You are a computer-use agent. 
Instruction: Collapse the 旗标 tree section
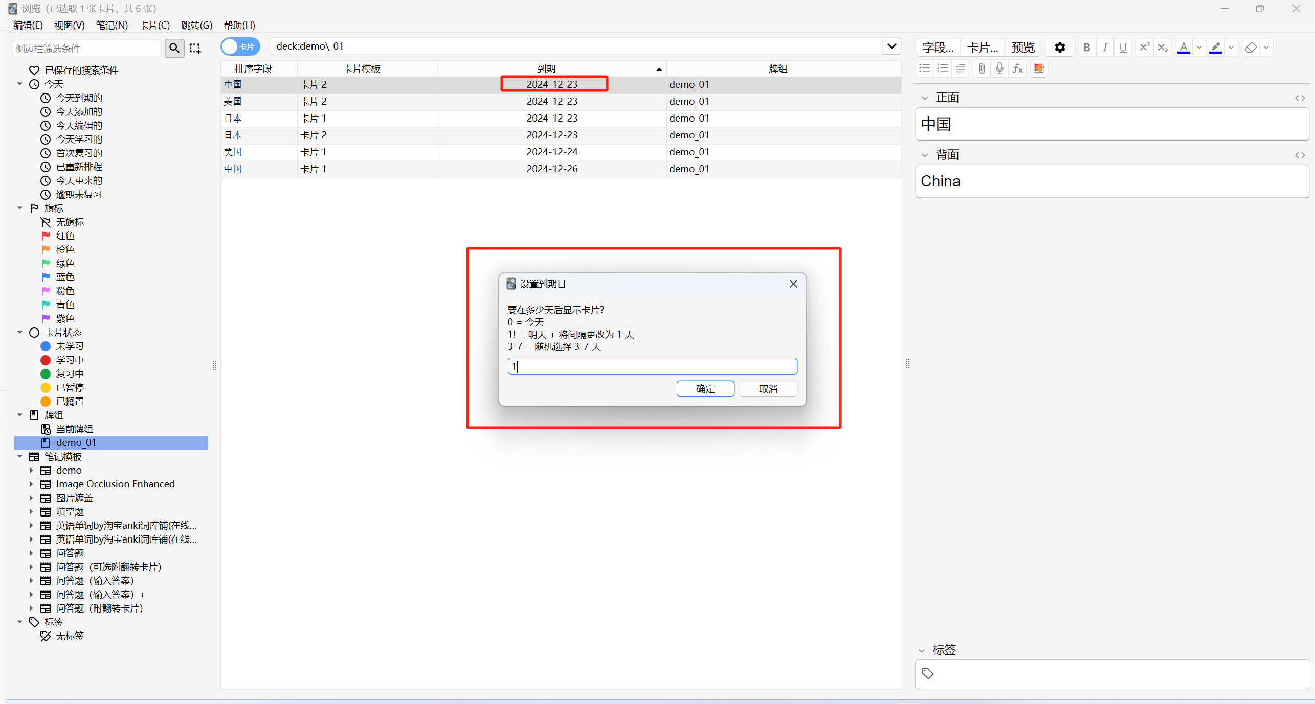[x=20, y=208]
